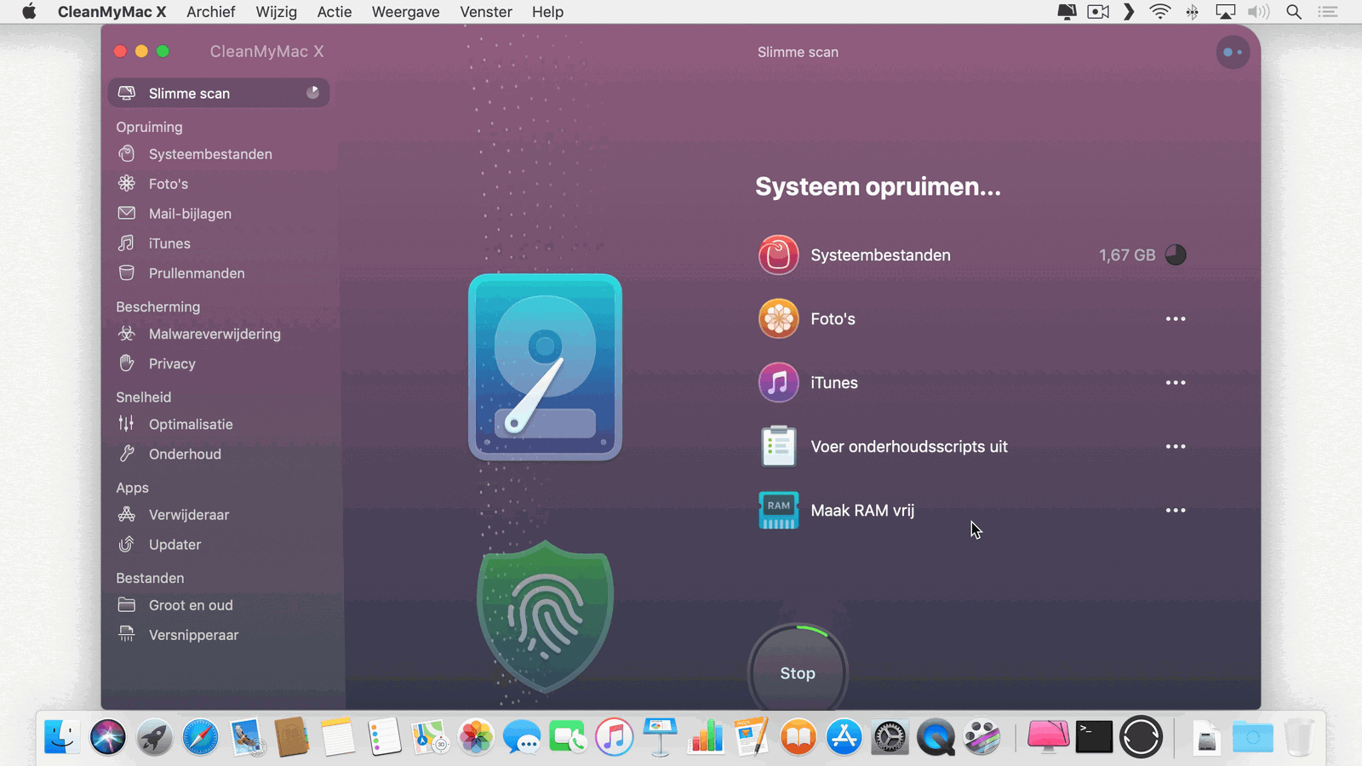Open the Actie menu

point(335,12)
